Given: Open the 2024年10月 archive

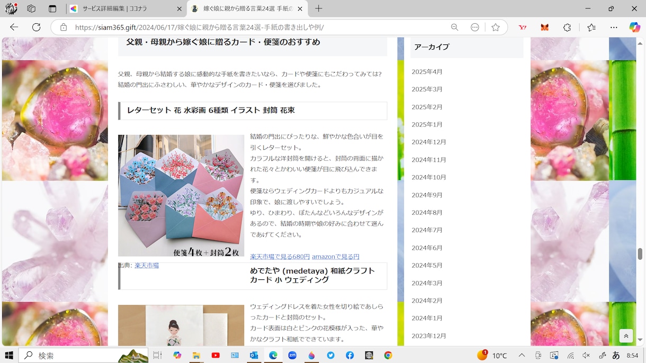Looking at the screenshot, I should (429, 177).
